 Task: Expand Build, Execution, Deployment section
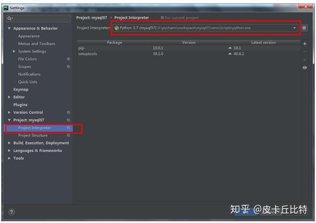point(9,143)
